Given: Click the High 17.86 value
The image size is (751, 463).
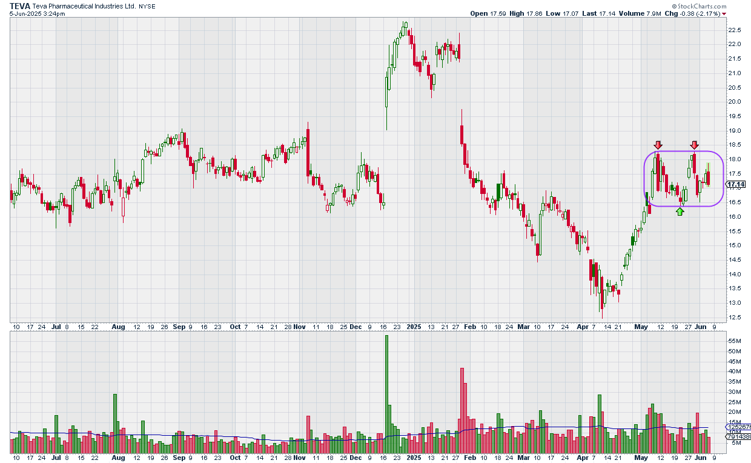Looking at the screenshot, I should [x=525, y=13].
